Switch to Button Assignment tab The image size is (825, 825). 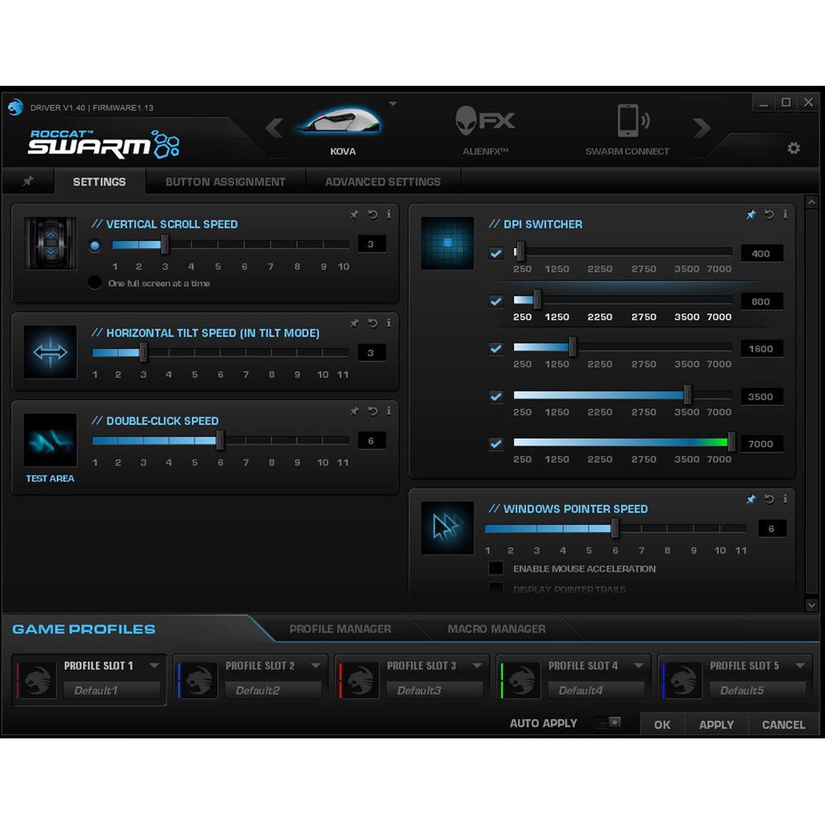[225, 181]
